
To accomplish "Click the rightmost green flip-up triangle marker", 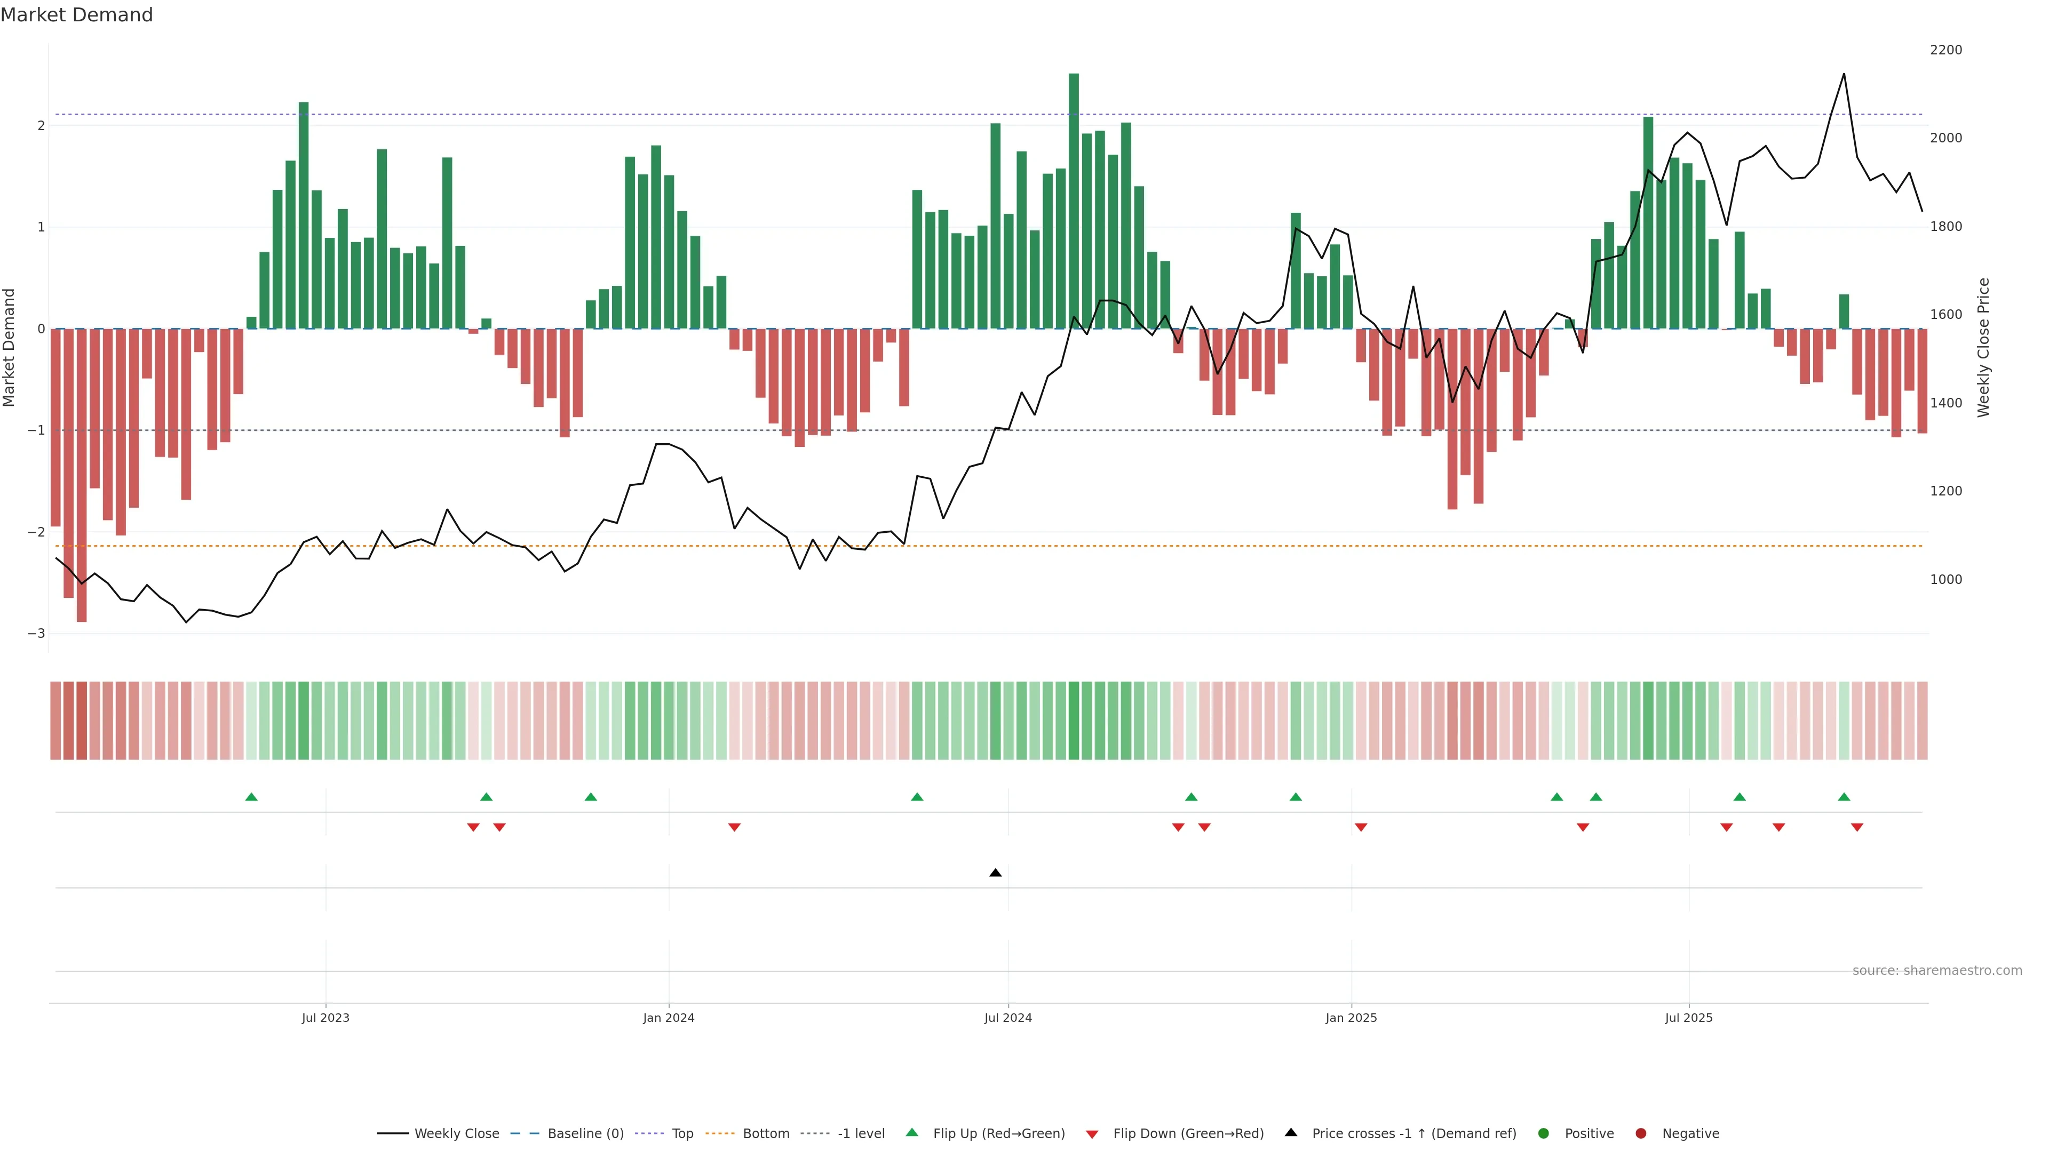I will (1844, 797).
